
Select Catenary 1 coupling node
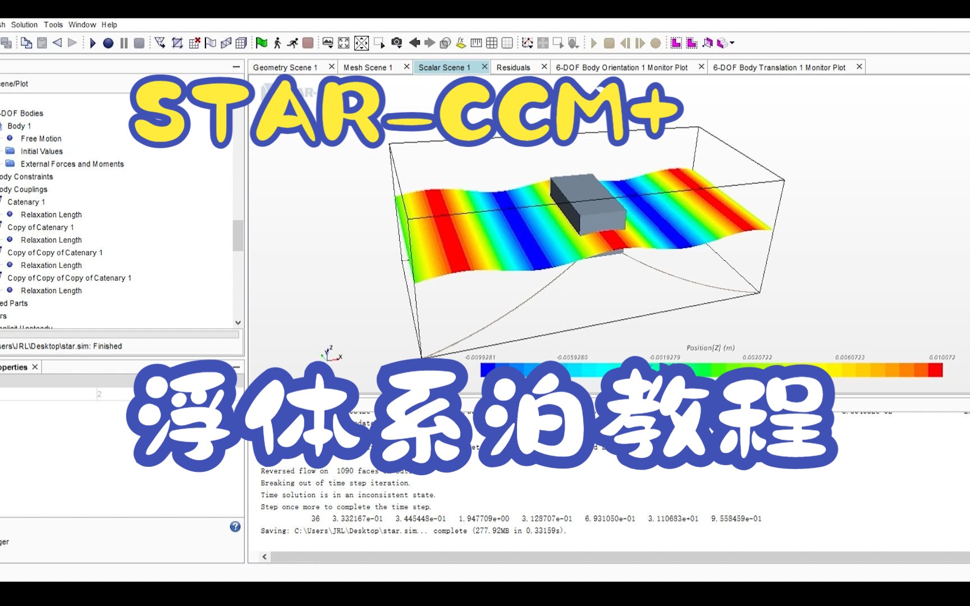pos(26,202)
